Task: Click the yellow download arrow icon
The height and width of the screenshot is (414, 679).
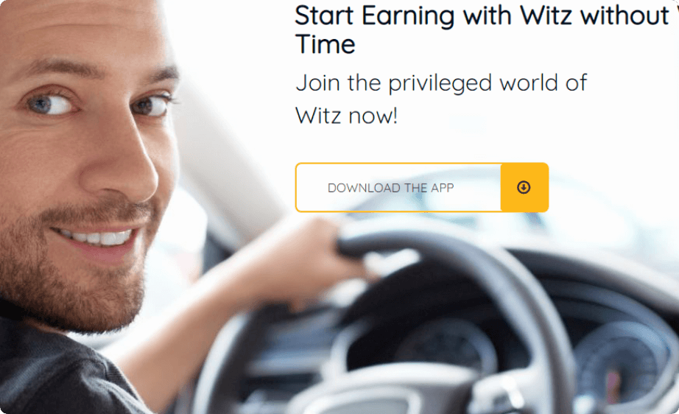Action: tap(524, 187)
